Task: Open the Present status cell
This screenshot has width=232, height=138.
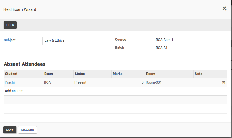Action: click(80, 82)
